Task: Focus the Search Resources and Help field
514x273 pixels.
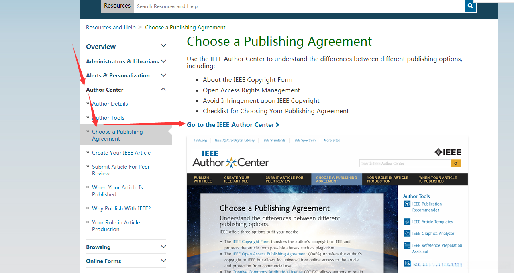Action: pyautogui.click(x=299, y=6)
